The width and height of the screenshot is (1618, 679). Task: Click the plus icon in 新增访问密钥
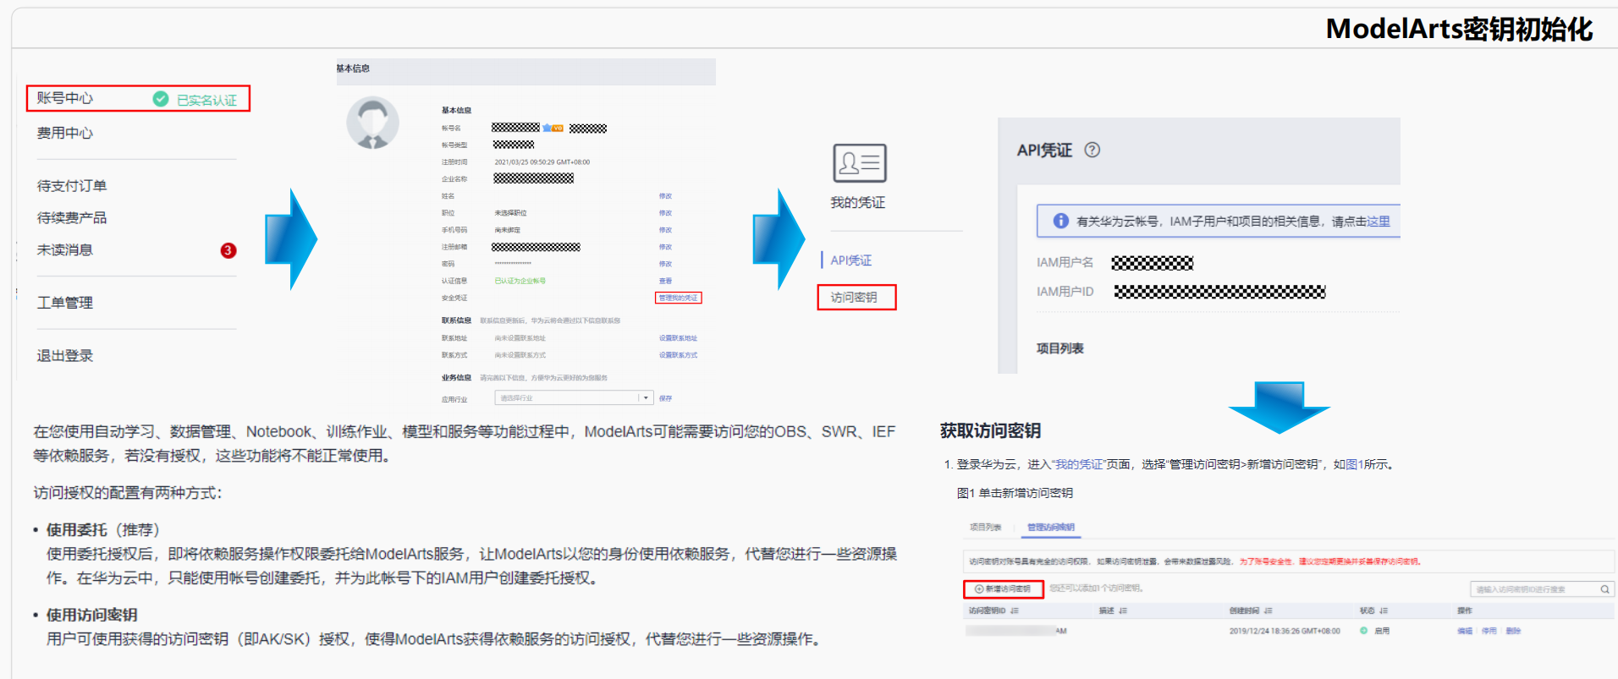tap(979, 589)
